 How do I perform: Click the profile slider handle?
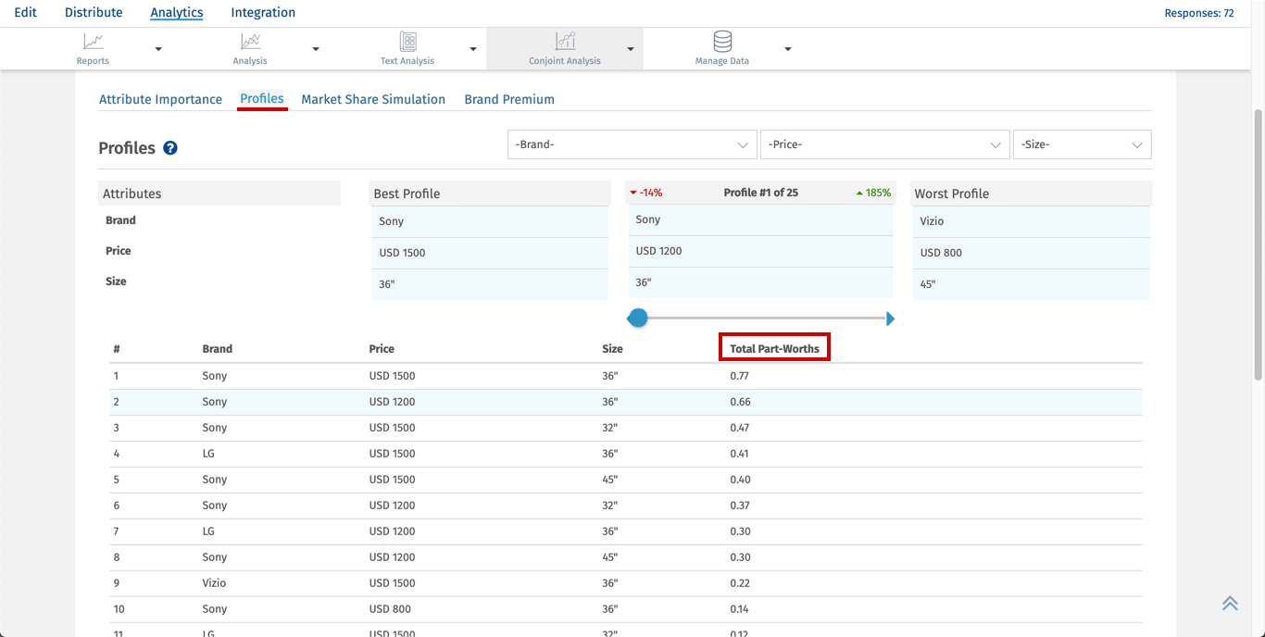pyautogui.click(x=637, y=318)
